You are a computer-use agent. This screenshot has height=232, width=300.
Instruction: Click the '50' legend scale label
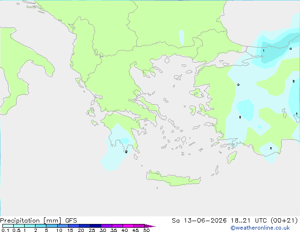click(x=146, y=230)
